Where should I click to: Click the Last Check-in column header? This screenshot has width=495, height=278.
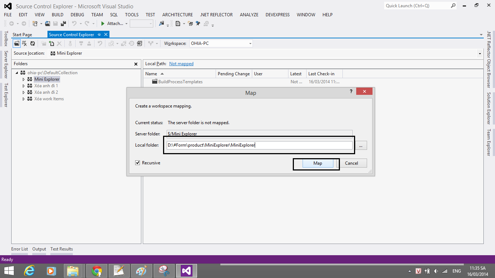click(x=324, y=74)
